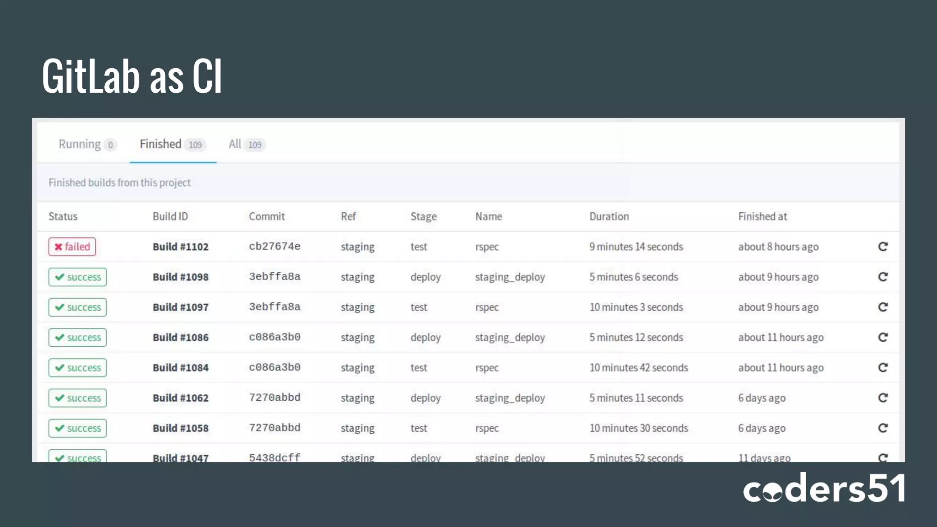Retry Build #1086 using refresh icon

pyautogui.click(x=883, y=337)
